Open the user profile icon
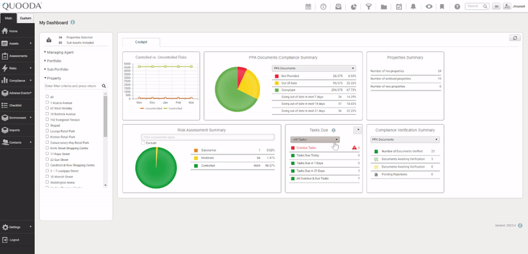The width and height of the screenshot is (528, 254). click(x=507, y=7)
